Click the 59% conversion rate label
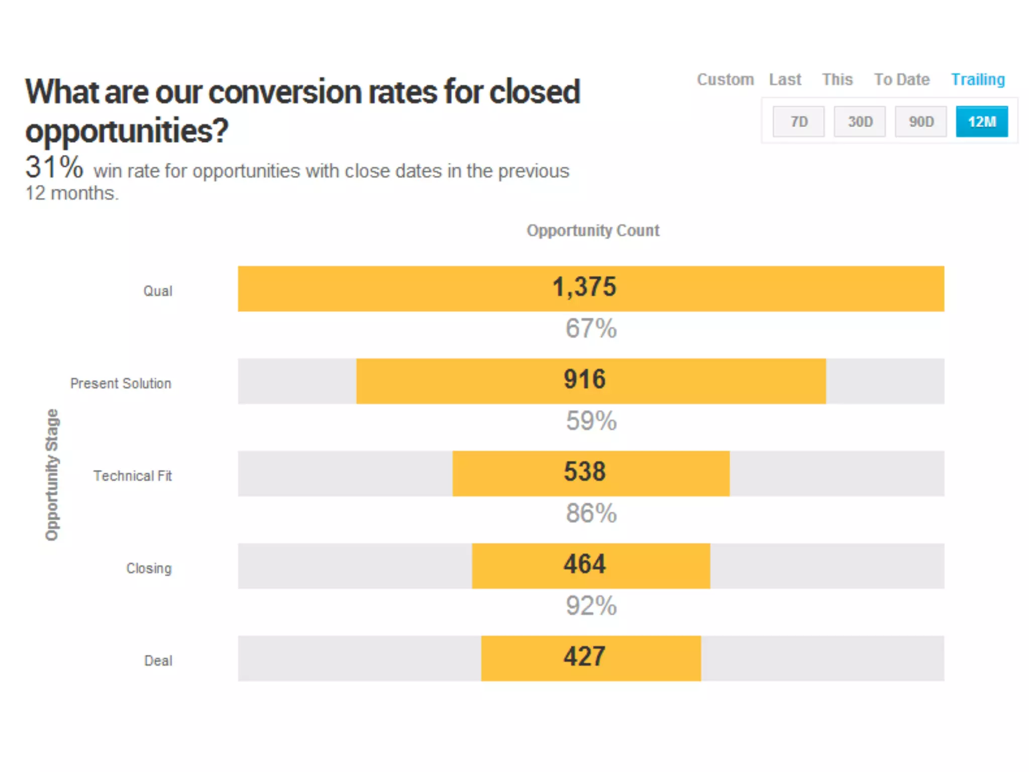Image resolution: width=1029 pixels, height=772 pixels. [591, 421]
